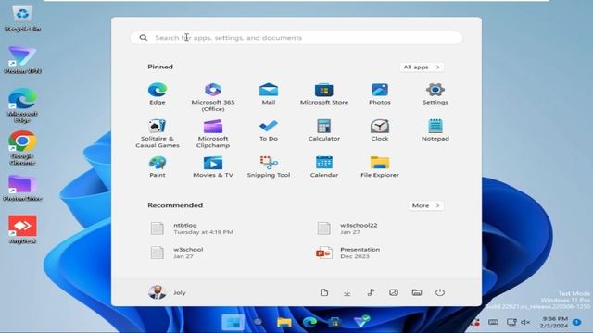Open Edge from the taskbar

[309, 322]
